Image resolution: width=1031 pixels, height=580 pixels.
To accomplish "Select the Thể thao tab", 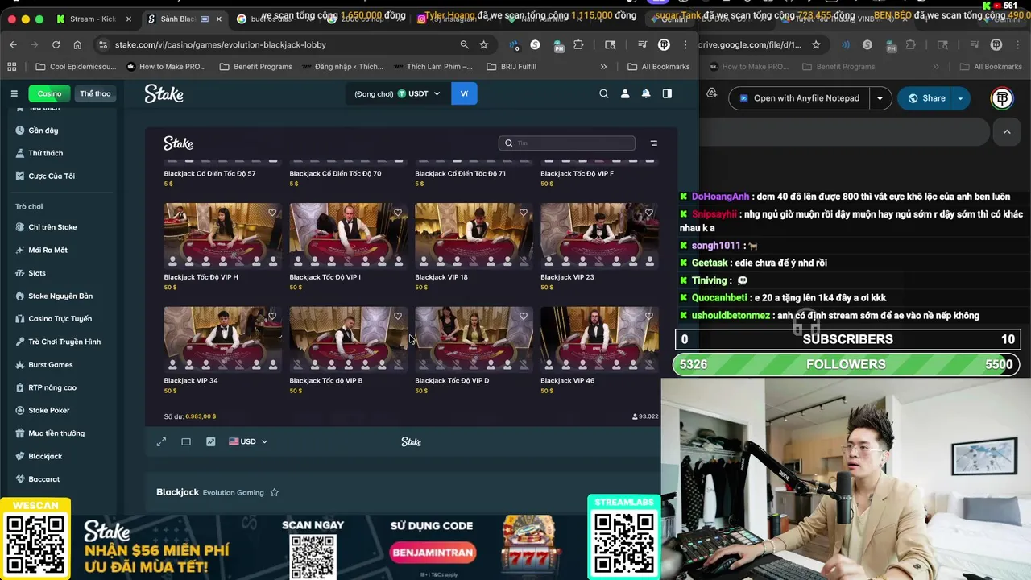I will point(95,93).
